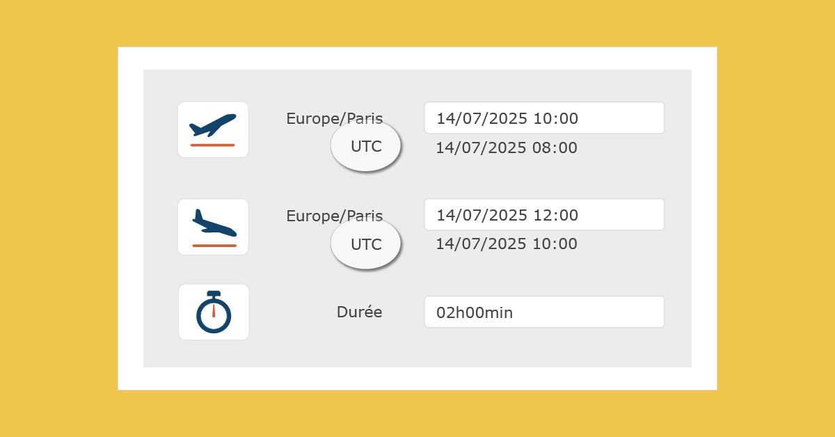Image resolution: width=835 pixels, height=437 pixels.
Task: Click the Durée label
Action: click(359, 312)
